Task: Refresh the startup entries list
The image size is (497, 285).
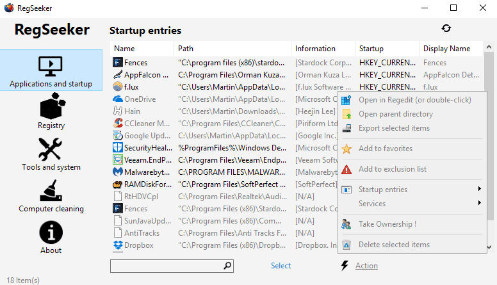Action: click(x=446, y=29)
